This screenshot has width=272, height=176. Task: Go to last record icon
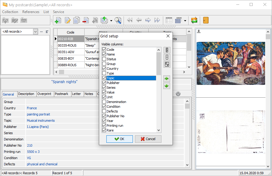[x=157, y=20]
